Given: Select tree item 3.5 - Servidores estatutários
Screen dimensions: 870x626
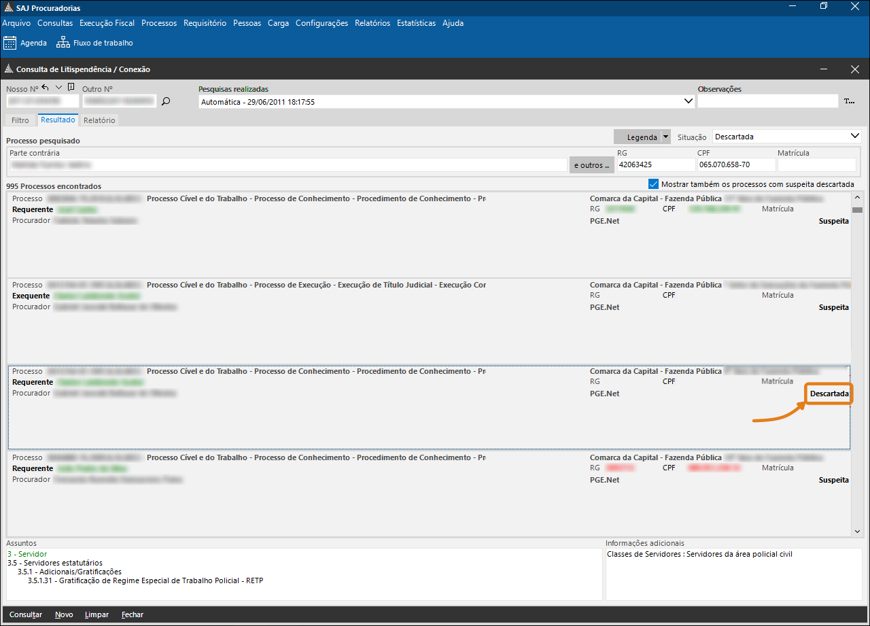Looking at the screenshot, I should (55, 563).
